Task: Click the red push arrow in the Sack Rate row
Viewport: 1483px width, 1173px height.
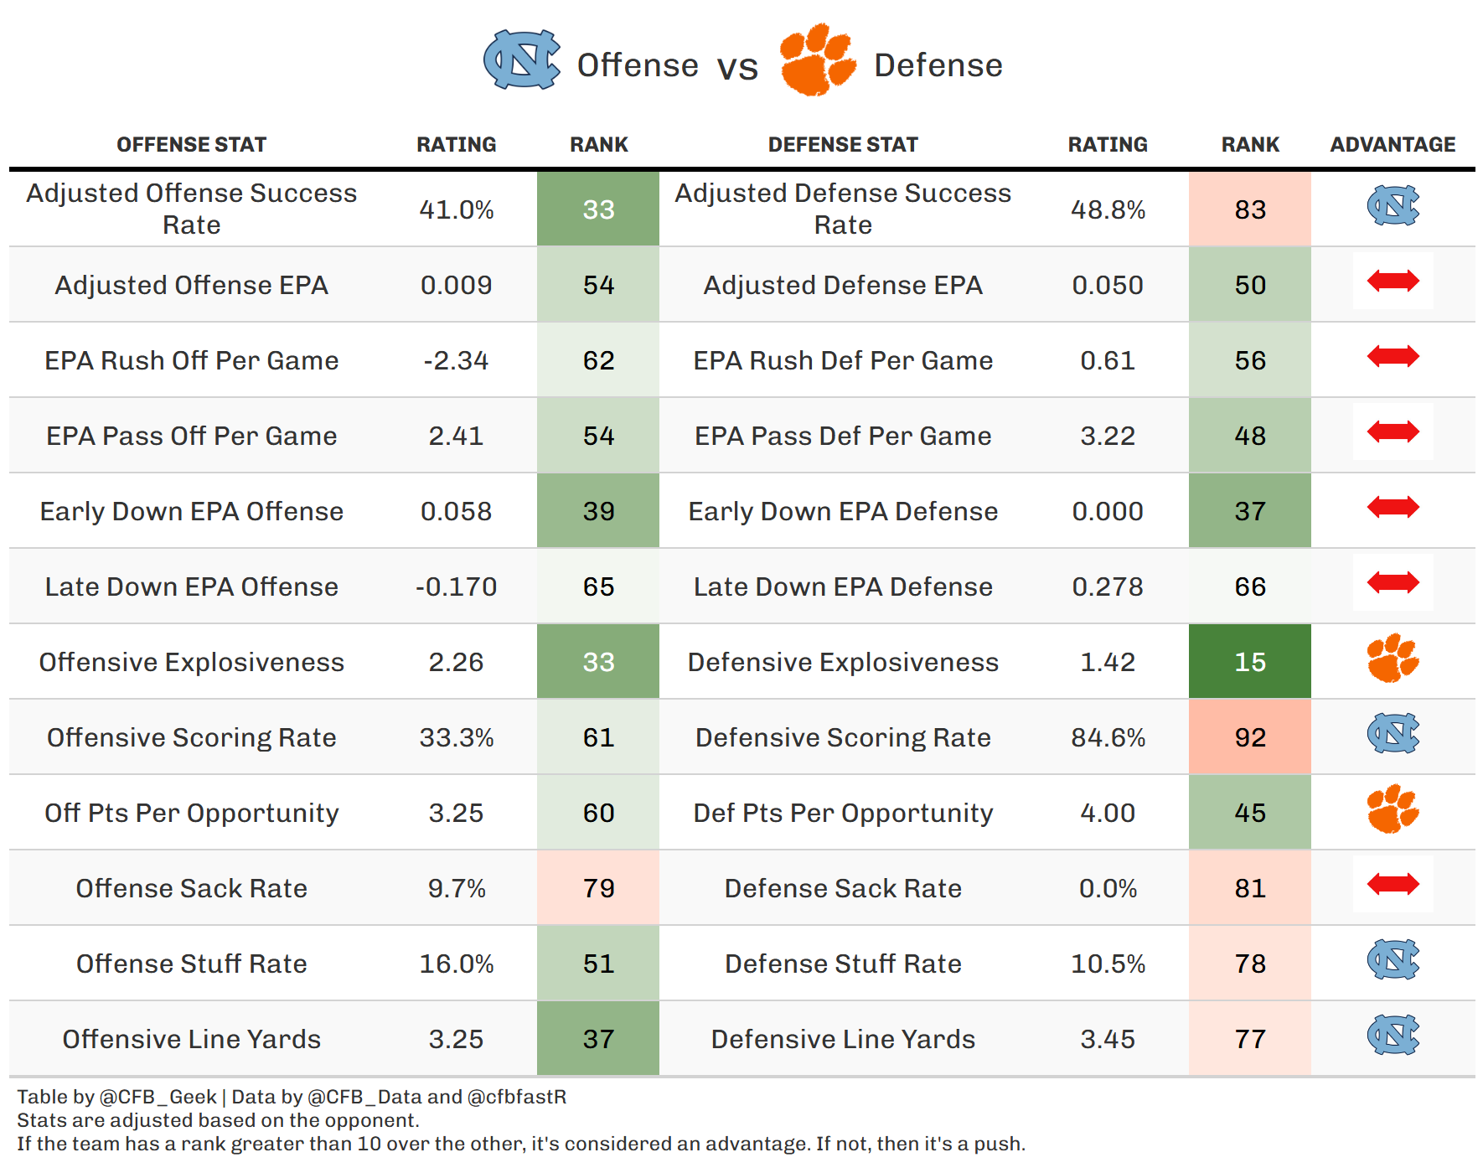Action: click(x=1393, y=884)
